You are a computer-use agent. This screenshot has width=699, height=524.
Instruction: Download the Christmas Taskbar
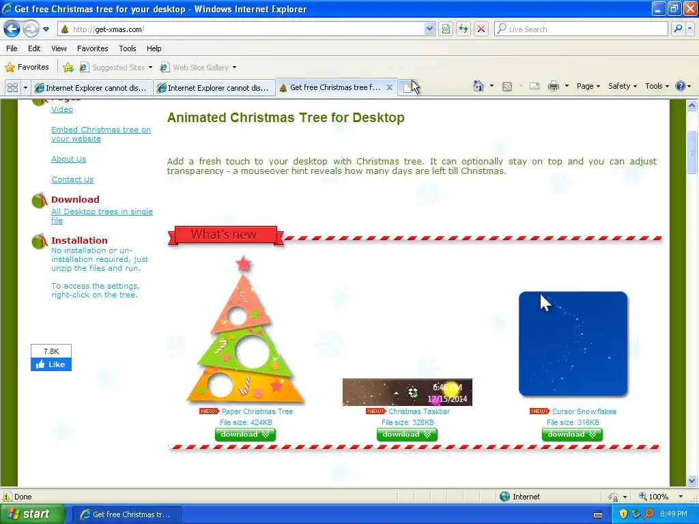tap(407, 435)
